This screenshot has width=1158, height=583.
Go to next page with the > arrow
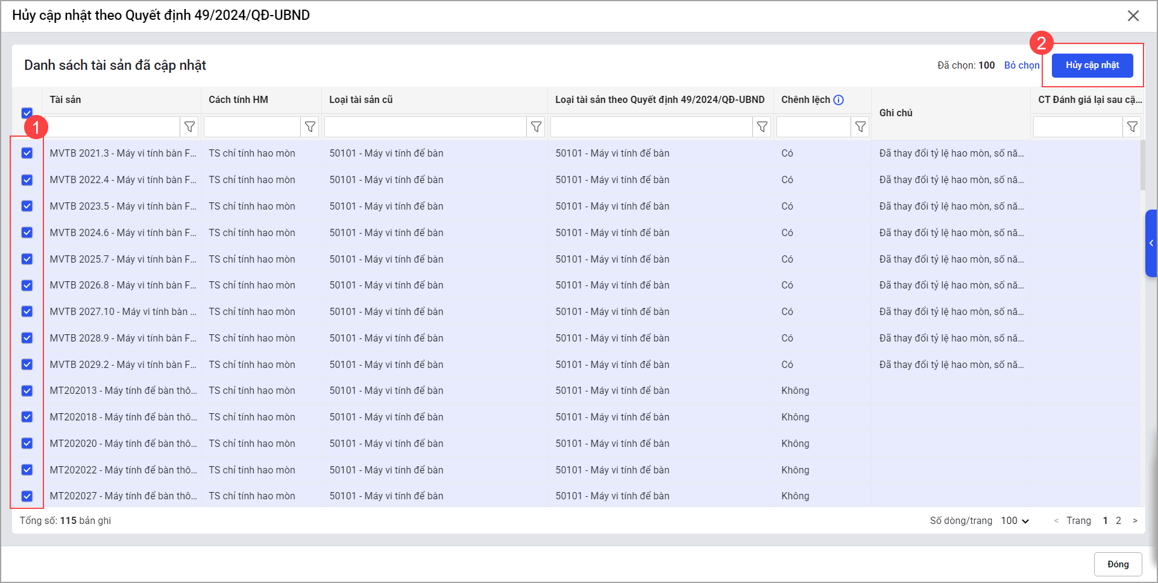point(1135,521)
